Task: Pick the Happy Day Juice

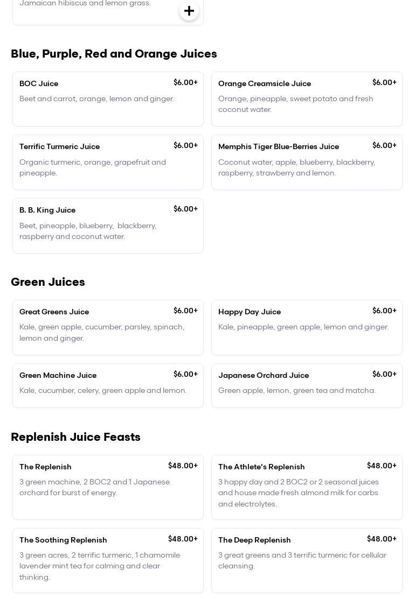Action: (307, 327)
